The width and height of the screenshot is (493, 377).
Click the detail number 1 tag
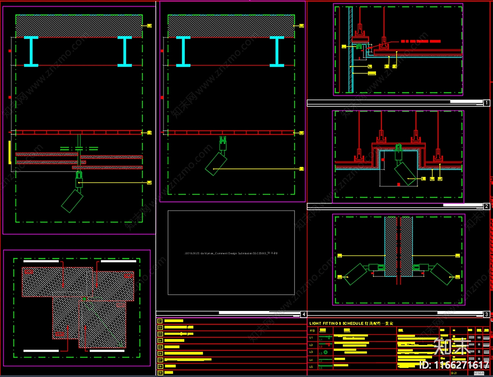486,103
